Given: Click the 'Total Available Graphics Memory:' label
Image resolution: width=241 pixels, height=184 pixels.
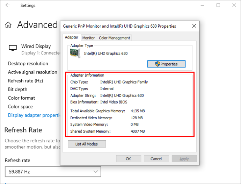Looking at the screenshot, I should (97, 111).
